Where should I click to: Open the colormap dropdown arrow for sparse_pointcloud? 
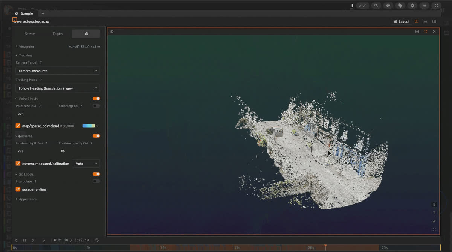coord(98,126)
